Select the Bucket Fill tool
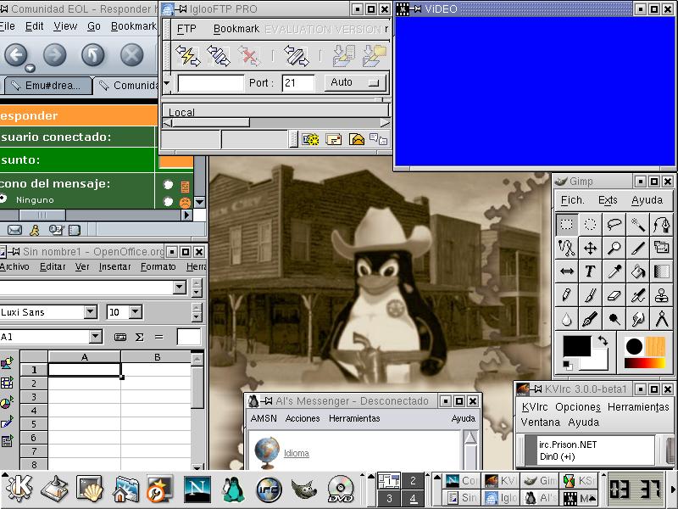 (637, 271)
